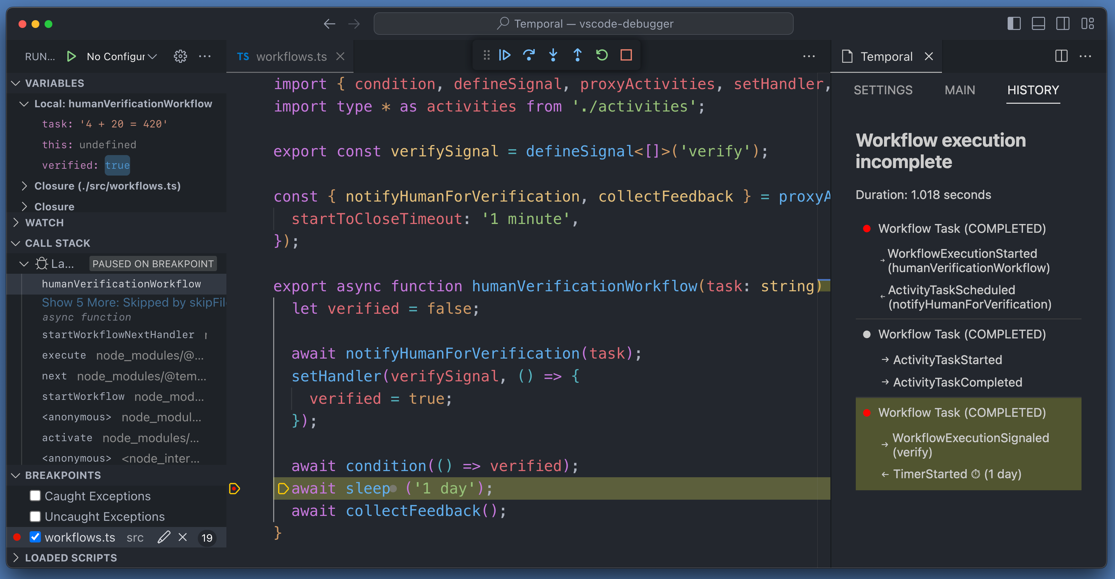Click the verified: true variable value

tap(117, 165)
